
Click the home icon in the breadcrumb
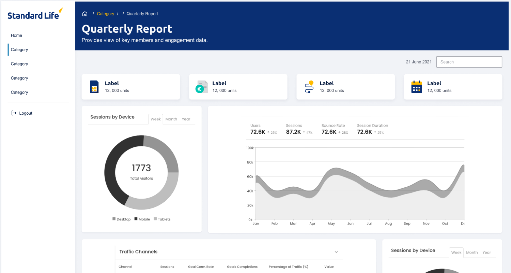click(x=84, y=13)
